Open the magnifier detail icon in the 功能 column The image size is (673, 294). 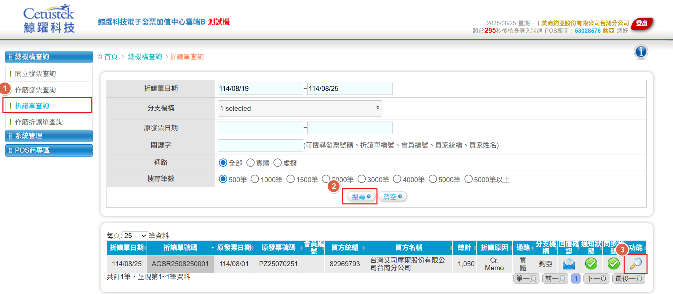[x=635, y=264]
